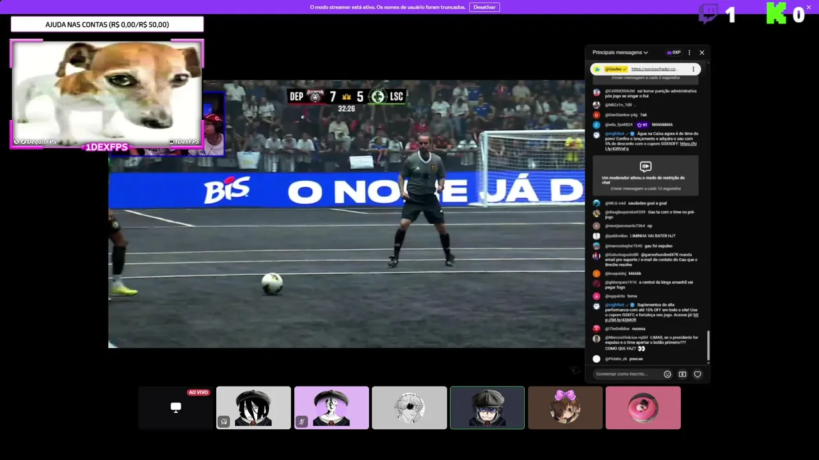
Task: Click the @DaviSantos-y4g username in chat
Action: click(621, 115)
